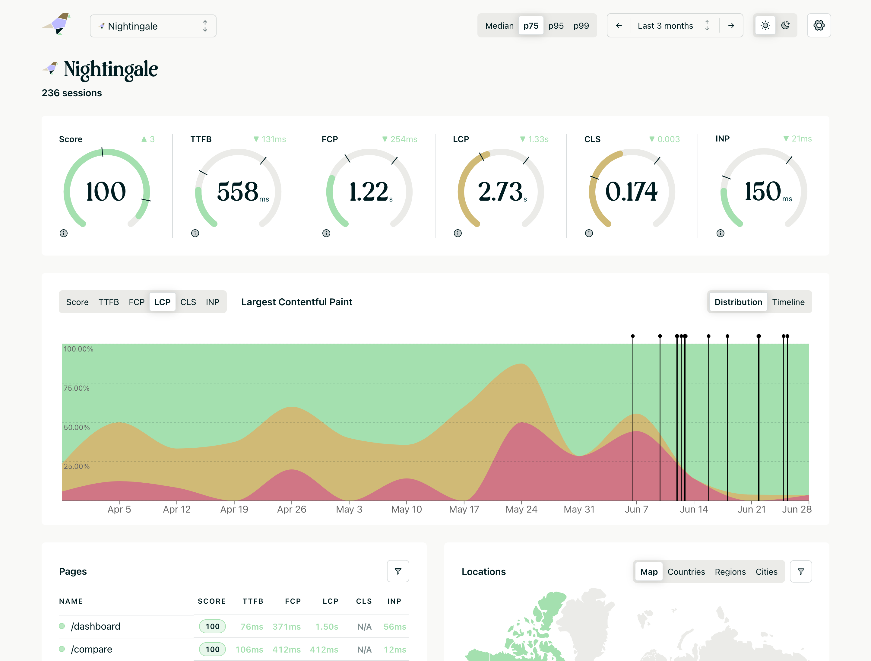Screen dimensions: 871x661
Task: Click the CLS gauge showing 0.174
Action: pyautogui.click(x=632, y=188)
